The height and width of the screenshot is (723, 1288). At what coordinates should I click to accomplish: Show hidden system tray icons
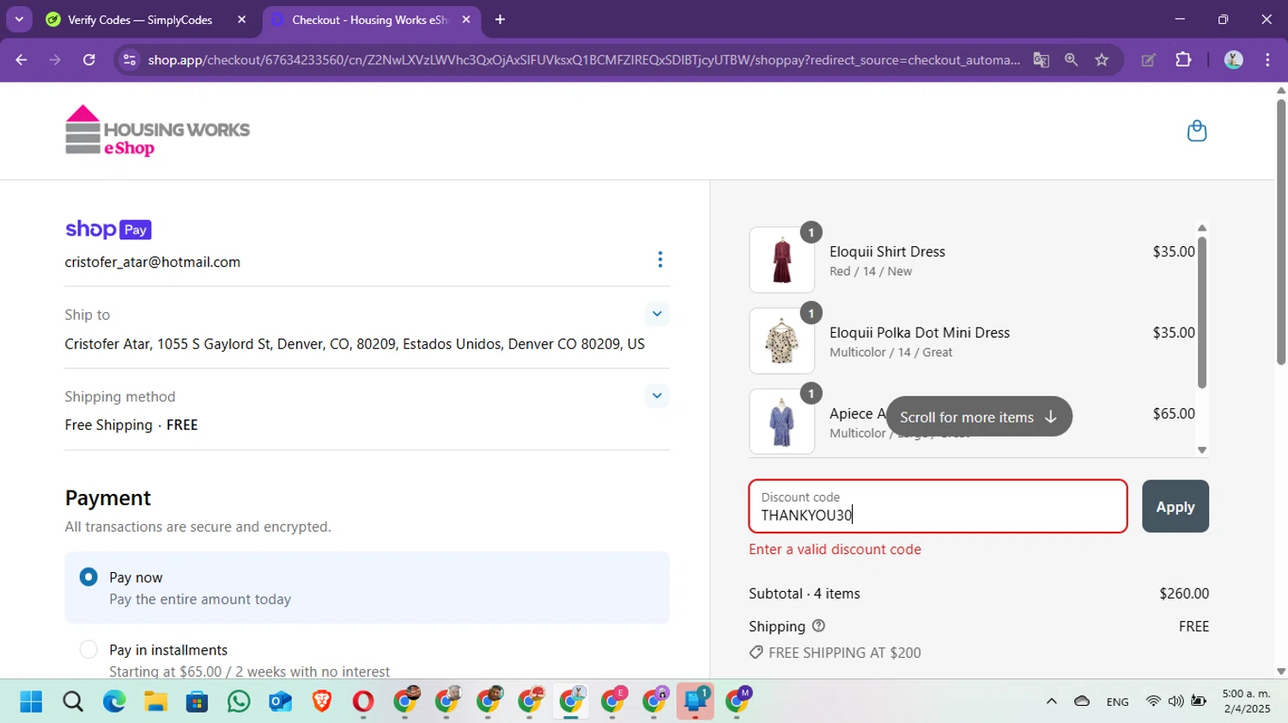pos(1051,702)
